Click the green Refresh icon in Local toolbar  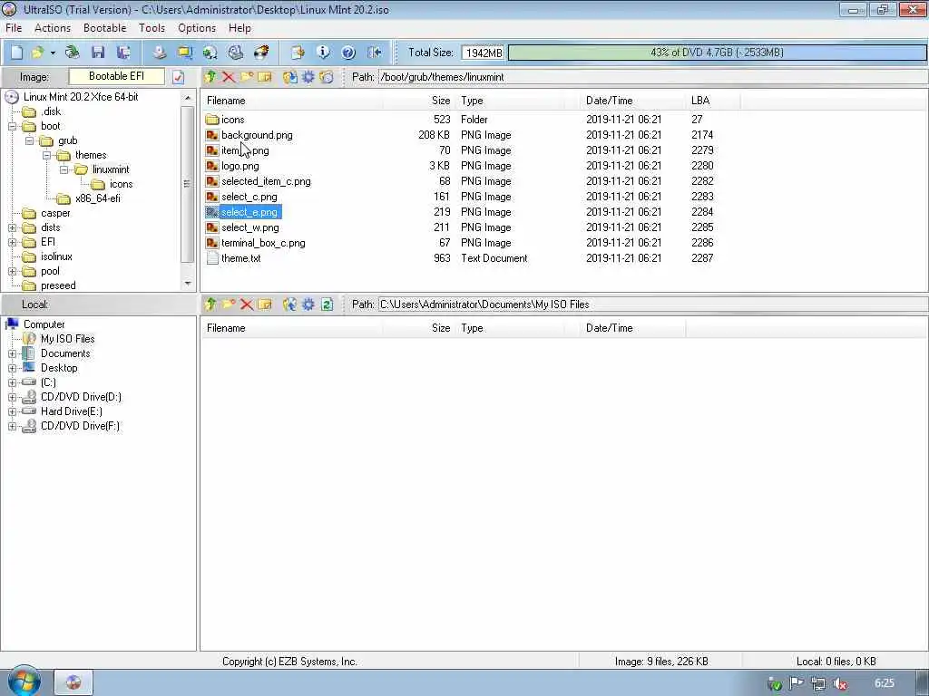click(x=327, y=304)
